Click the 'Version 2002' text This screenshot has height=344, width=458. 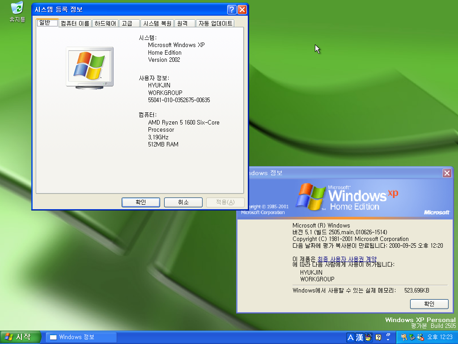(x=164, y=60)
